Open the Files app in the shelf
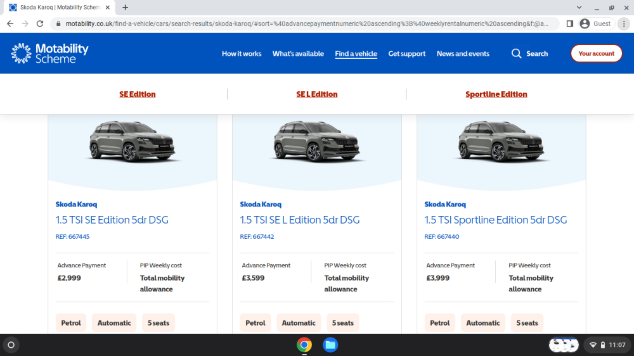This screenshot has height=356, width=634. coord(330,345)
